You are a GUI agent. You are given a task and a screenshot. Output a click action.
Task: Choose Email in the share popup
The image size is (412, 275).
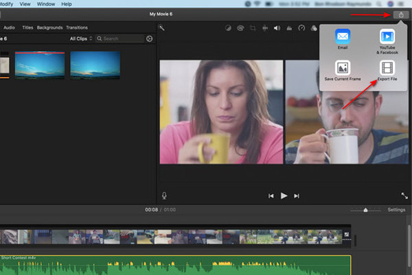tap(343, 39)
